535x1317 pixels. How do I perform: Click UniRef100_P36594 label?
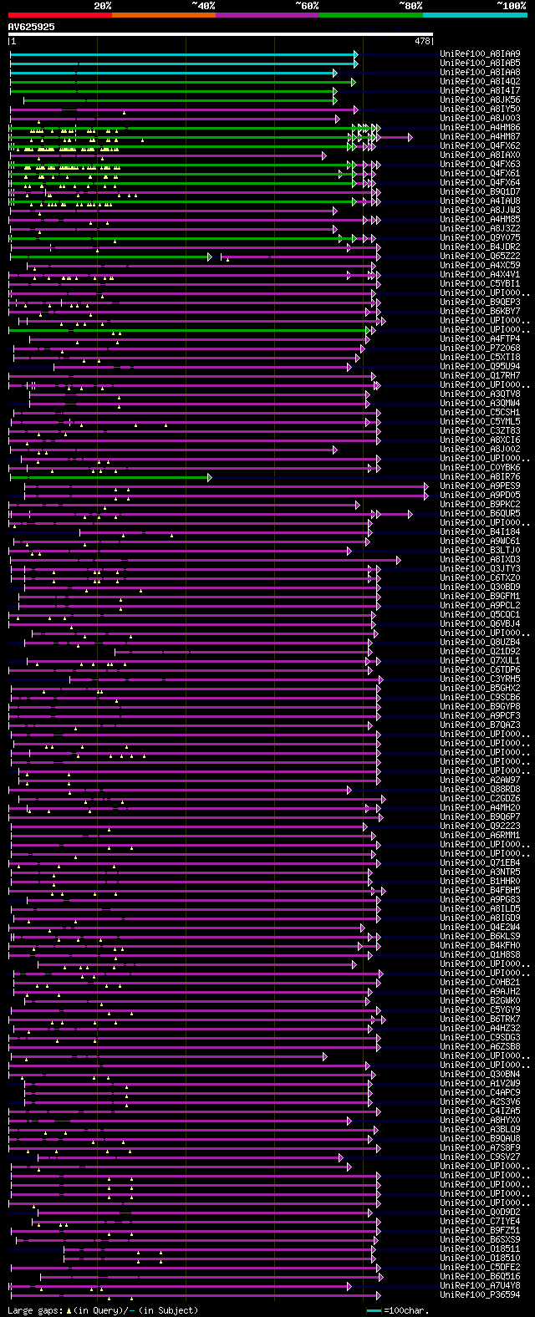480,1294
